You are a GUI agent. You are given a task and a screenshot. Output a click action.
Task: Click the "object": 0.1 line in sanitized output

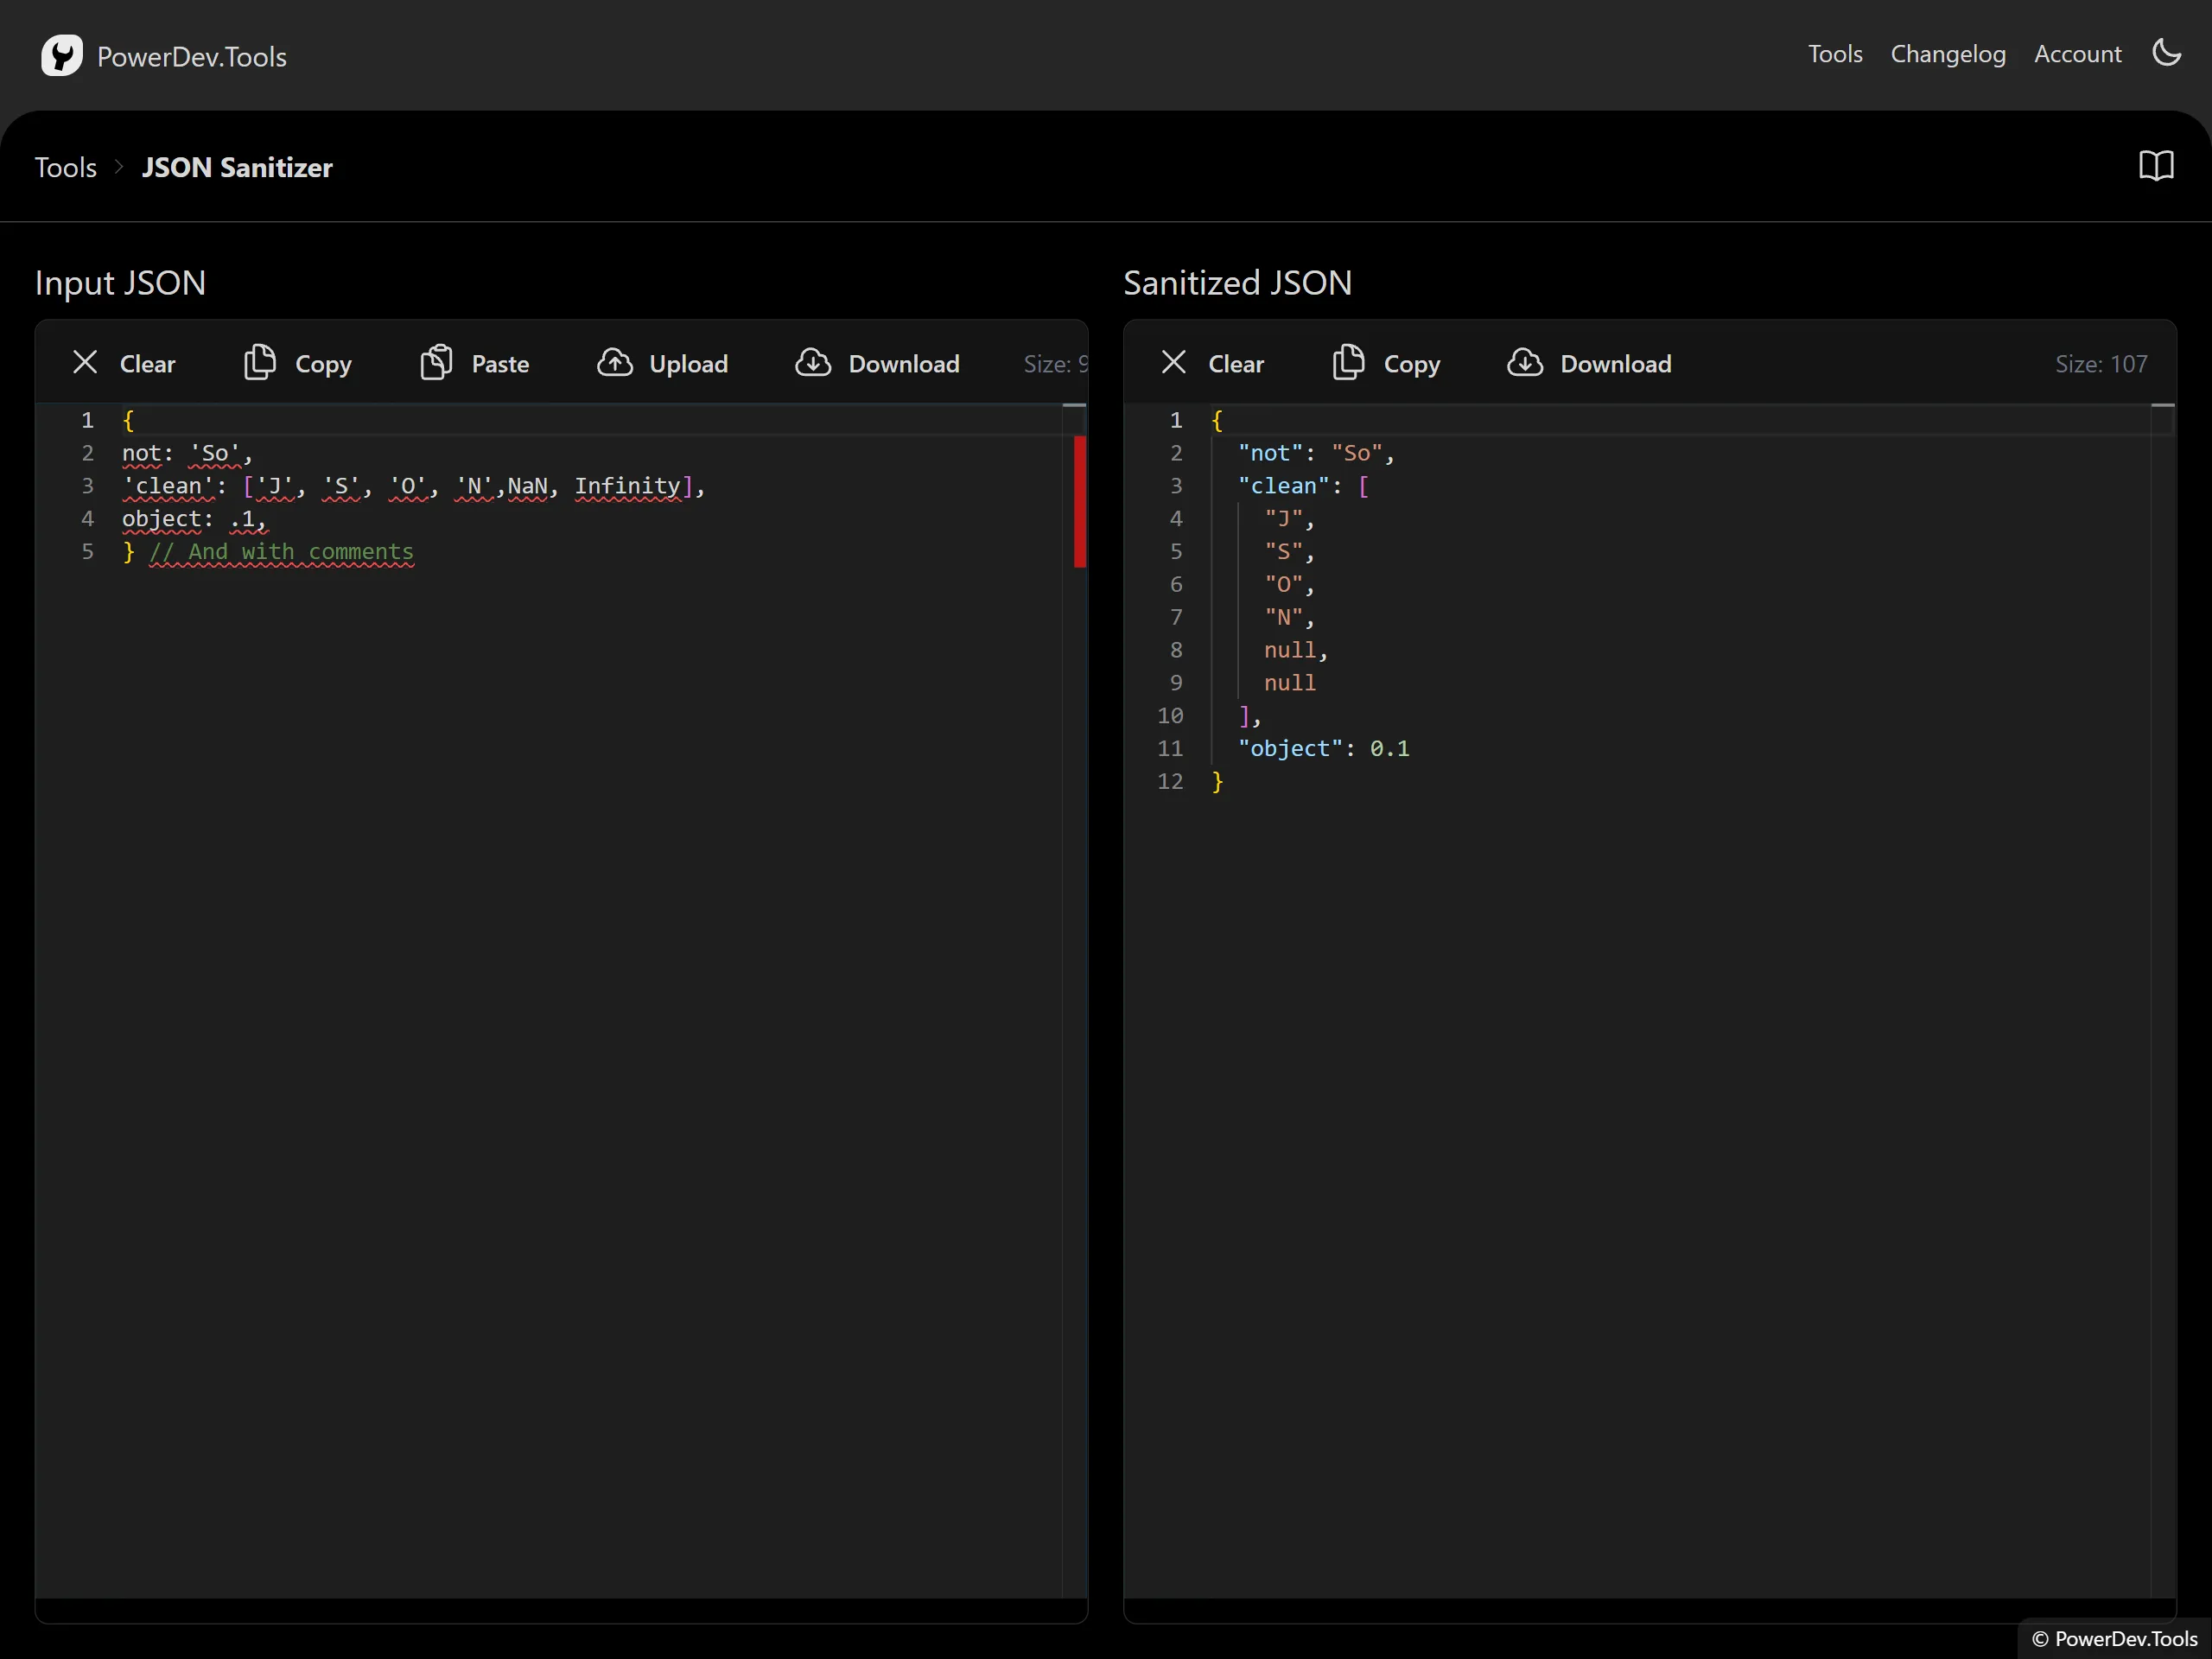1322,748
